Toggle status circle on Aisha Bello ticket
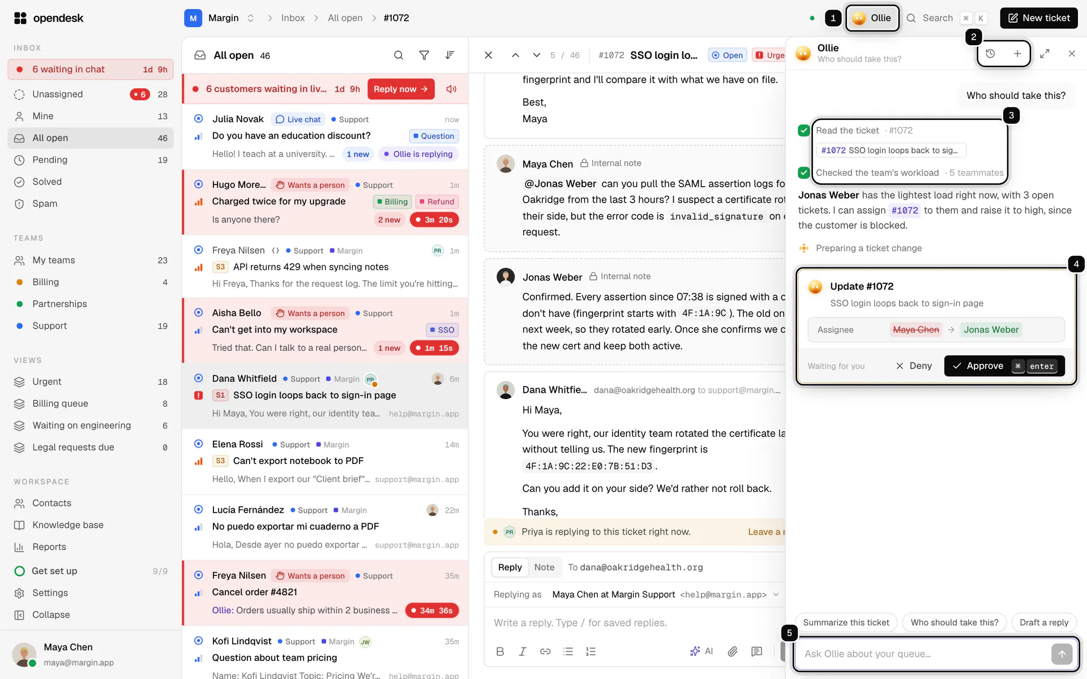1087x679 pixels. point(199,312)
